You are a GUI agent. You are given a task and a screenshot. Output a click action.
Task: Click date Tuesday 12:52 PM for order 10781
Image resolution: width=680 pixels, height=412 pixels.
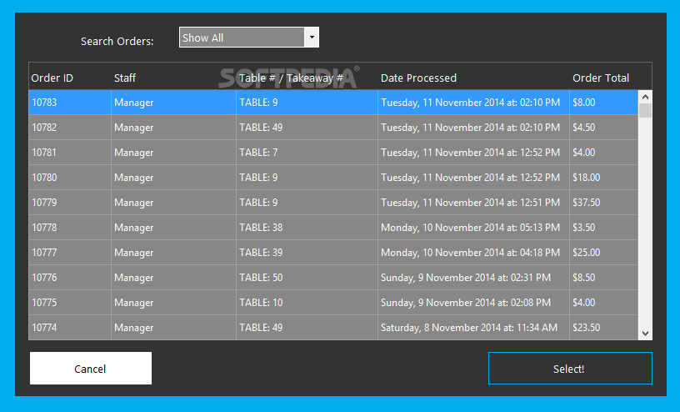pos(473,153)
